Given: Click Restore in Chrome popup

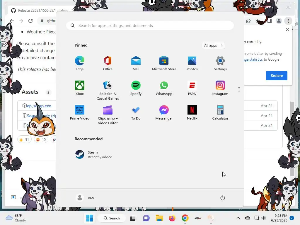Looking at the screenshot, I should [x=277, y=75].
